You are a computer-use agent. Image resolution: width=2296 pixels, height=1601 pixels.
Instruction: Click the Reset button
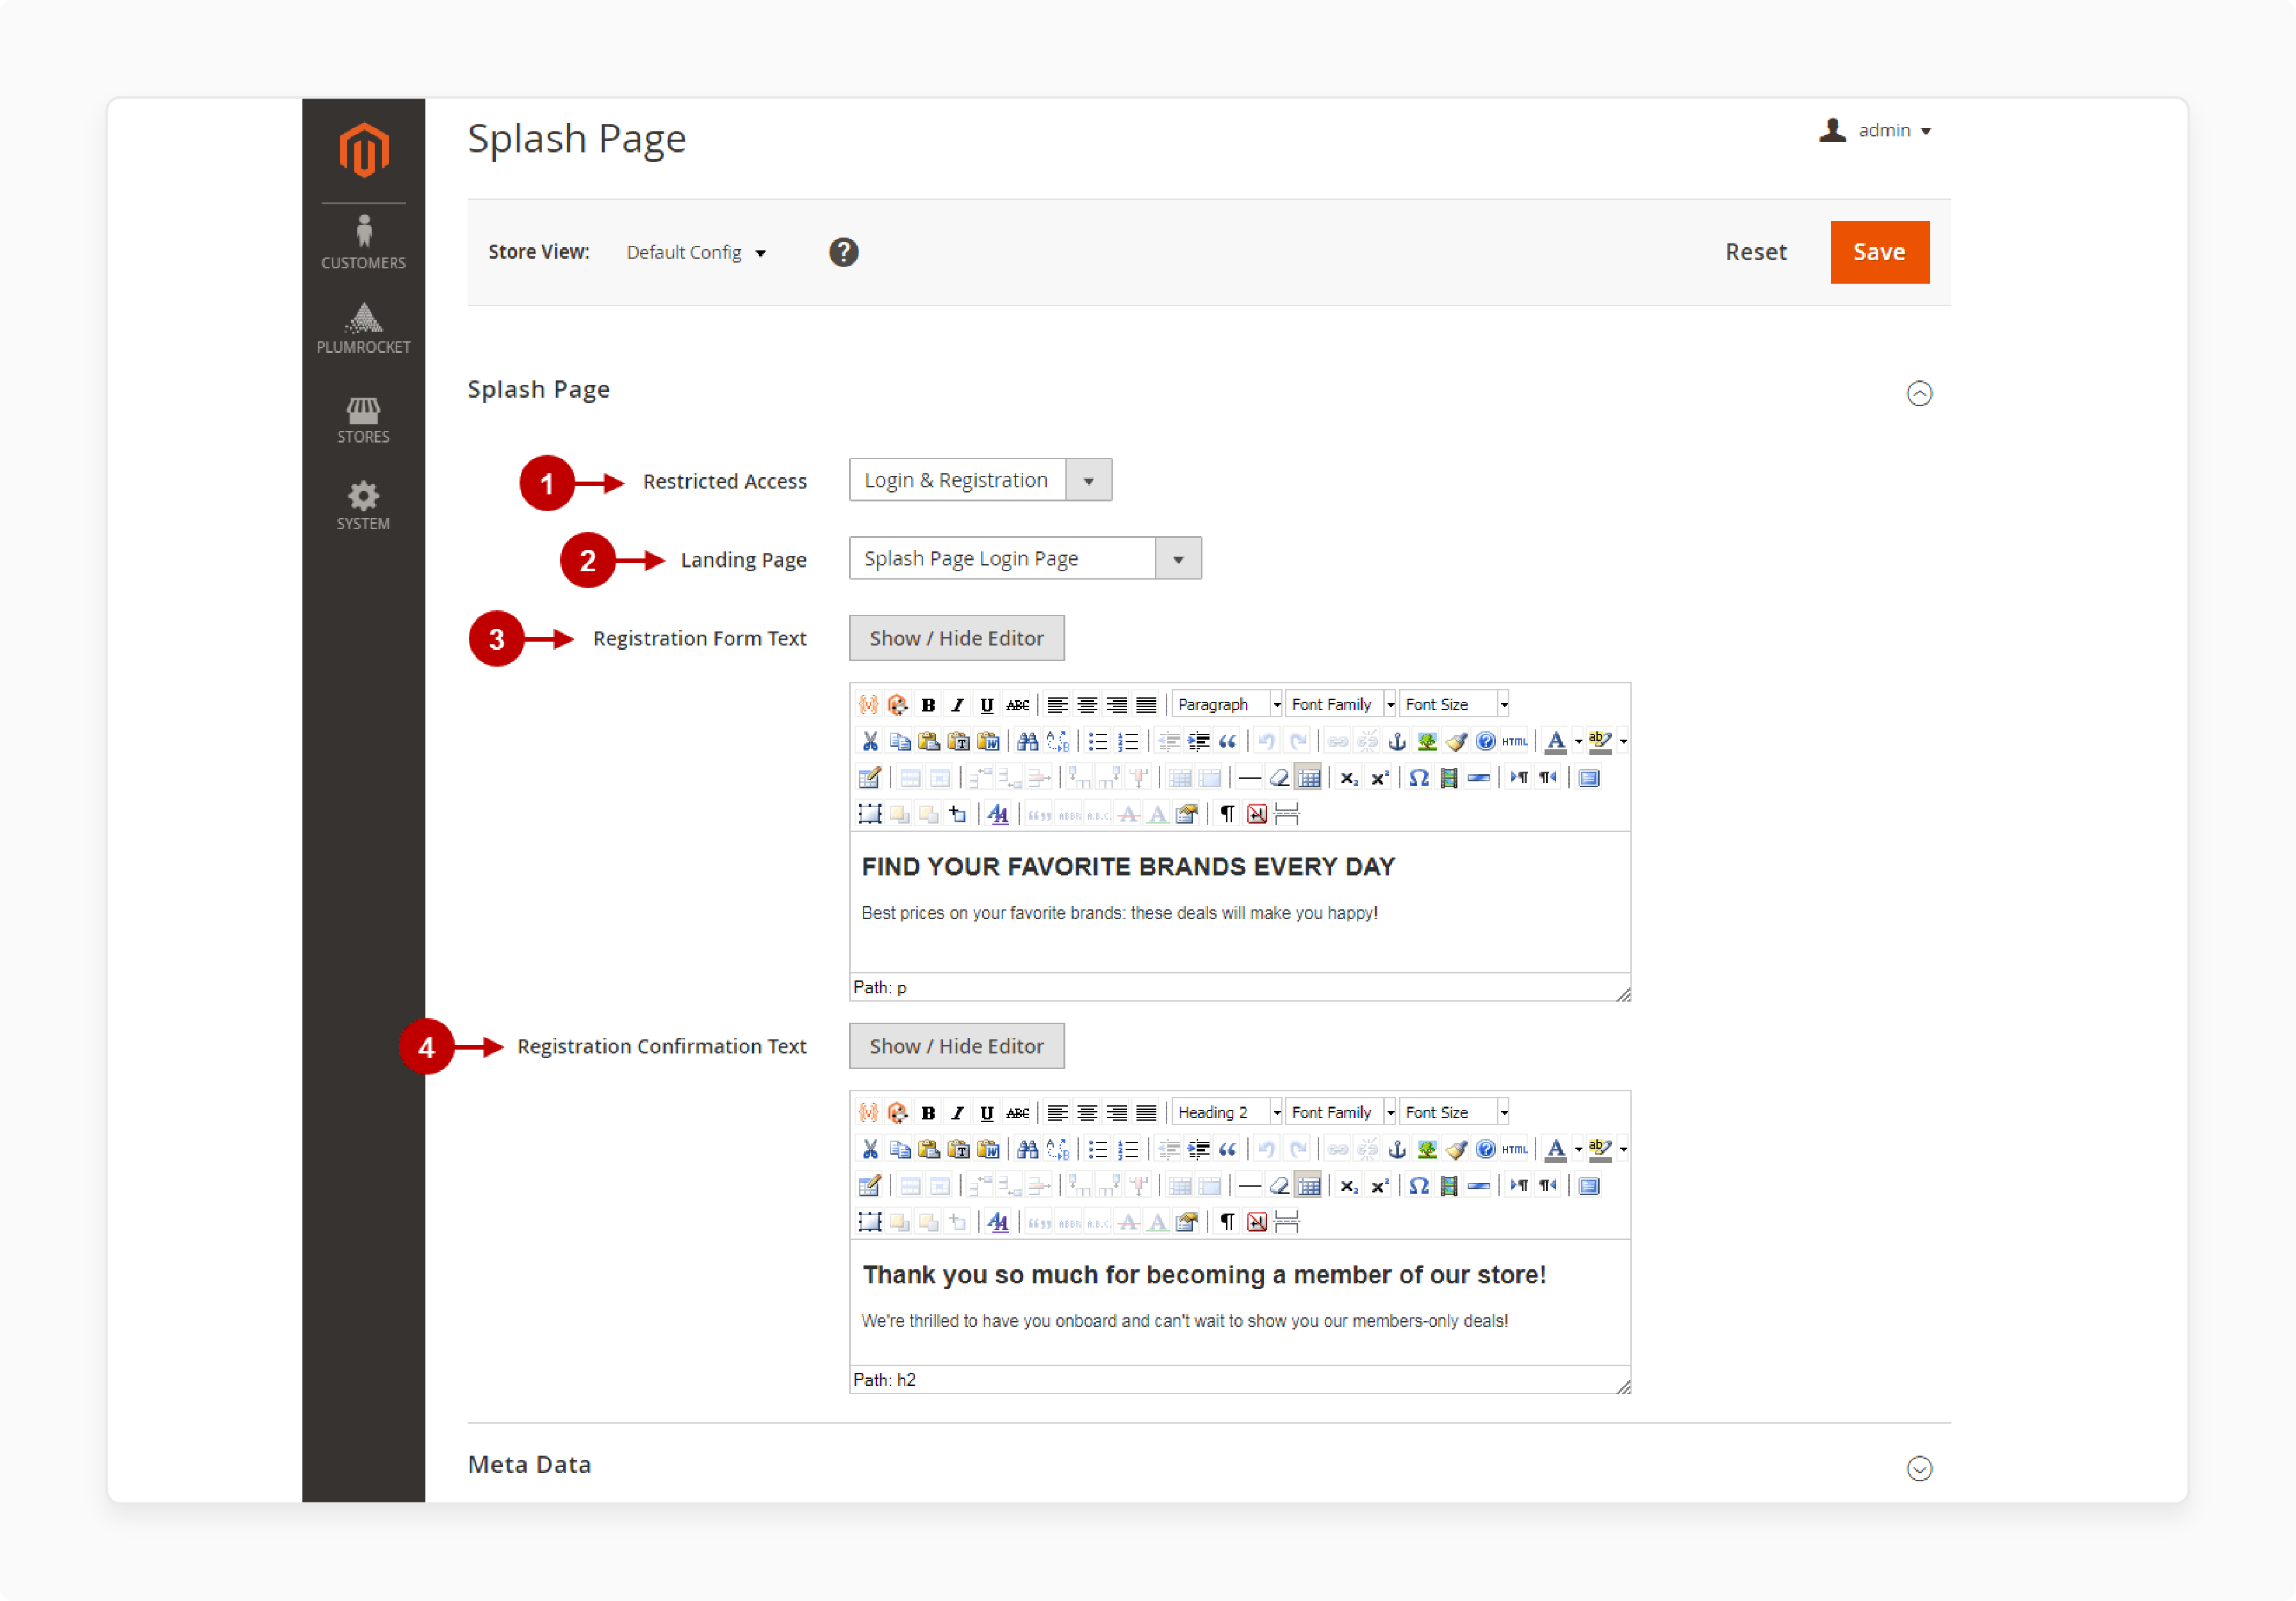[x=1755, y=252]
